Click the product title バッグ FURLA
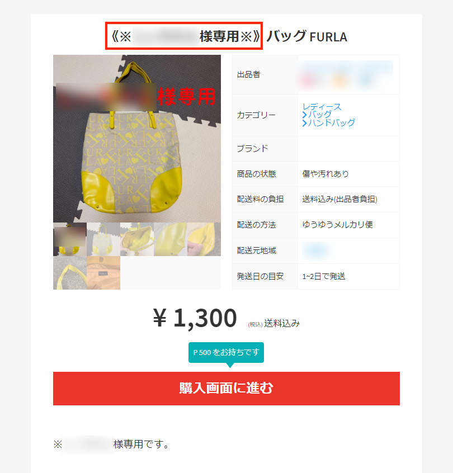 306,36
